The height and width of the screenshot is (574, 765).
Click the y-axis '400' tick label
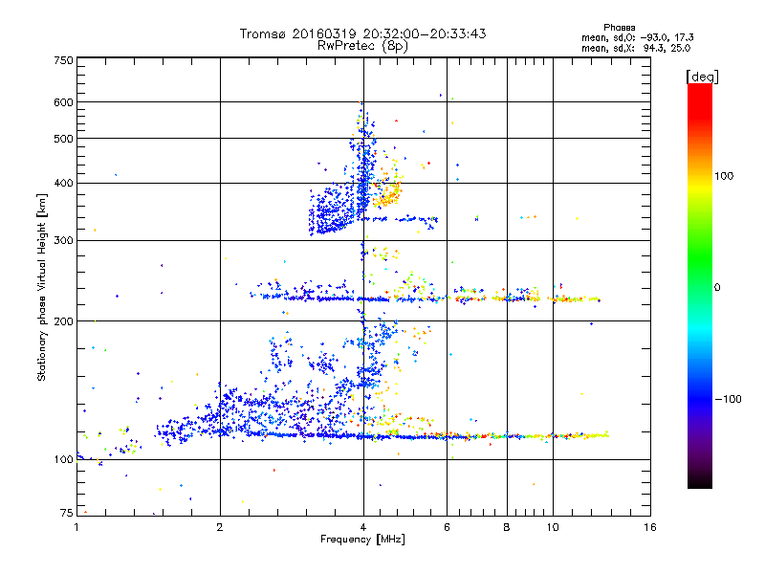pyautogui.click(x=63, y=183)
